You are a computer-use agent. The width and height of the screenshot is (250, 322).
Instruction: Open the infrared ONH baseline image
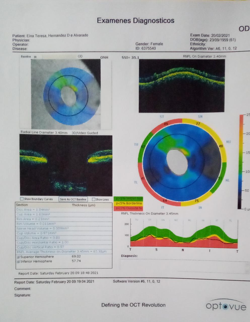coord(65,94)
